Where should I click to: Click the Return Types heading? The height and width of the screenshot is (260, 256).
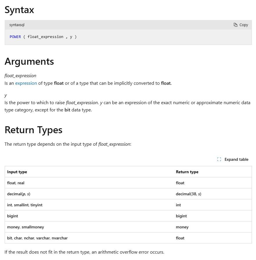point(33,130)
